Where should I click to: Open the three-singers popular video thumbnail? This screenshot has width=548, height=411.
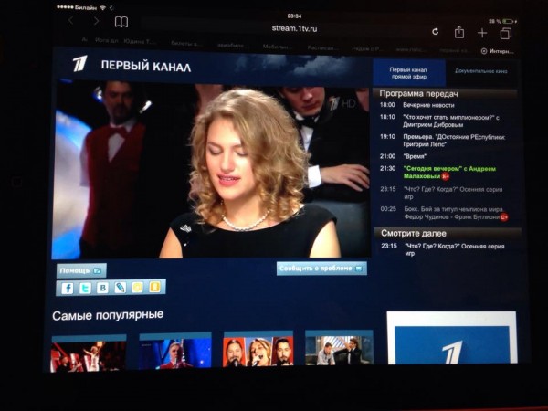point(258,351)
